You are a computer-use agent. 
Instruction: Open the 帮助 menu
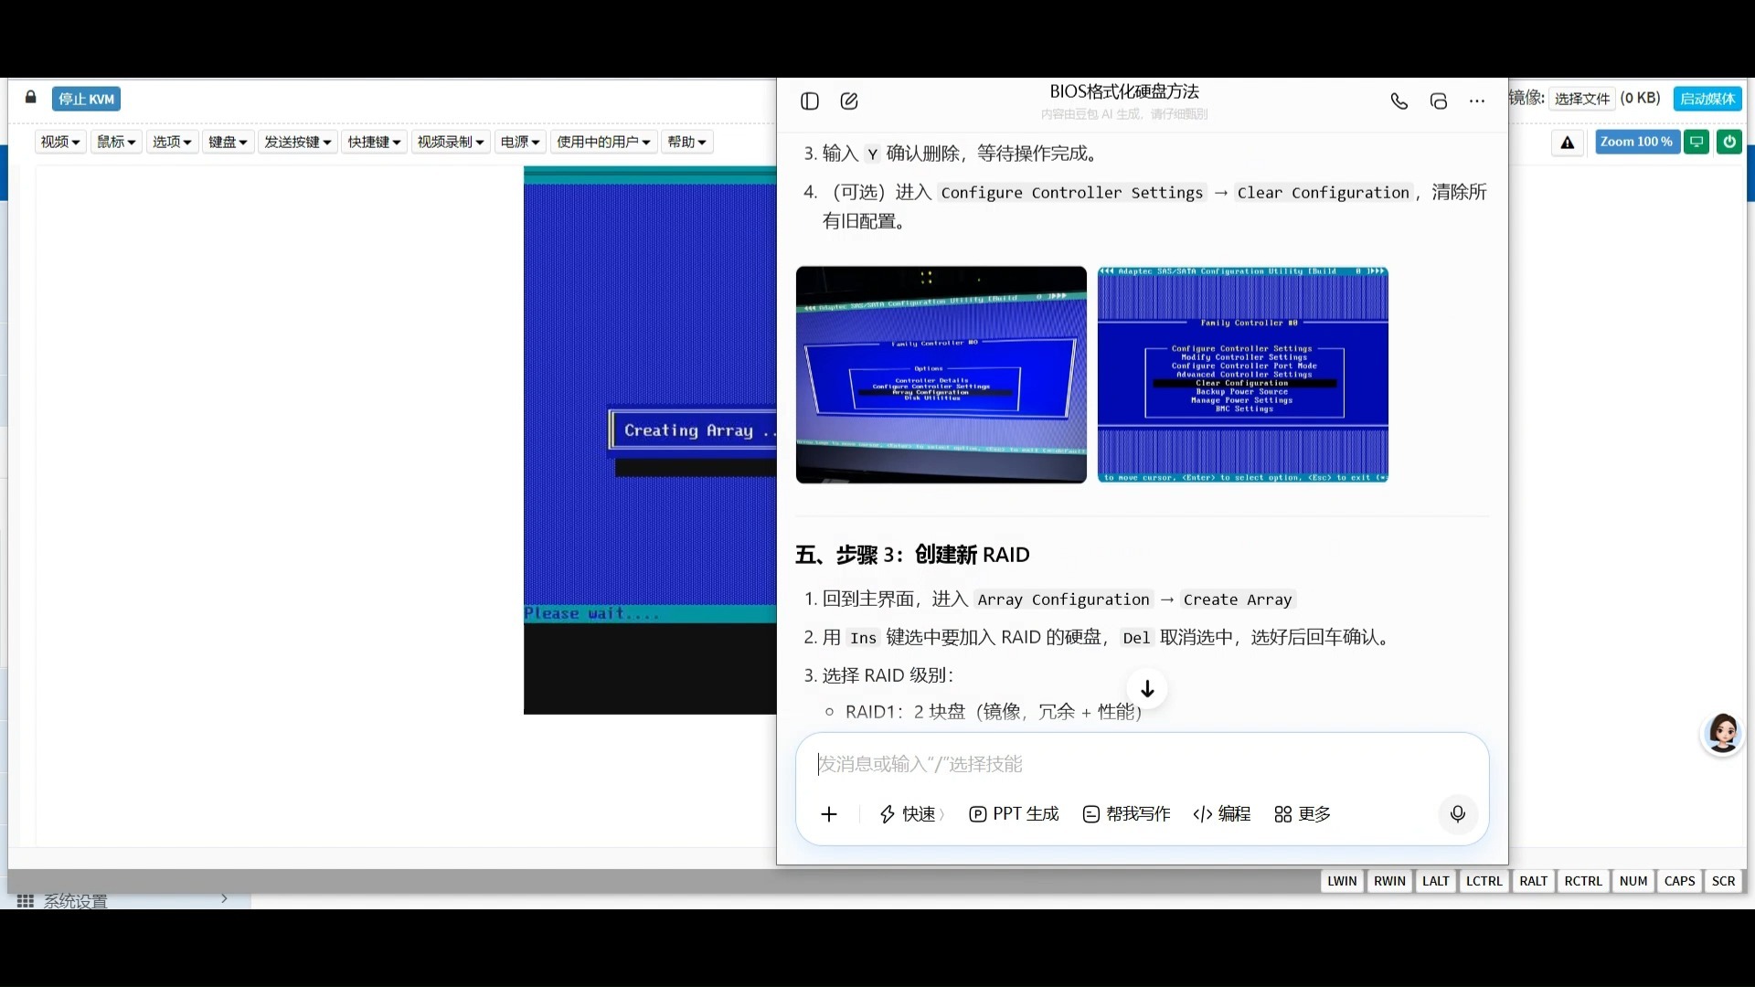point(686,142)
